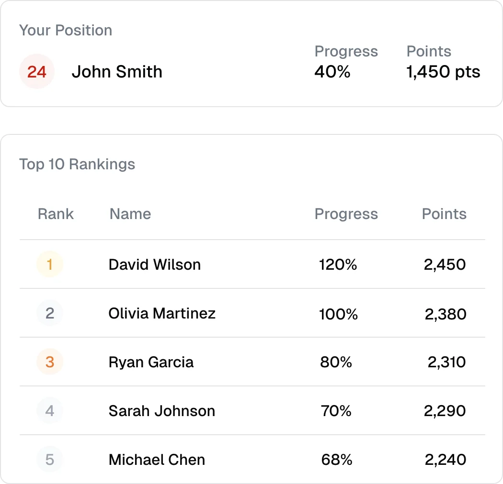
Task: Click John Smith's 1,450 pts value
Action: pos(443,72)
